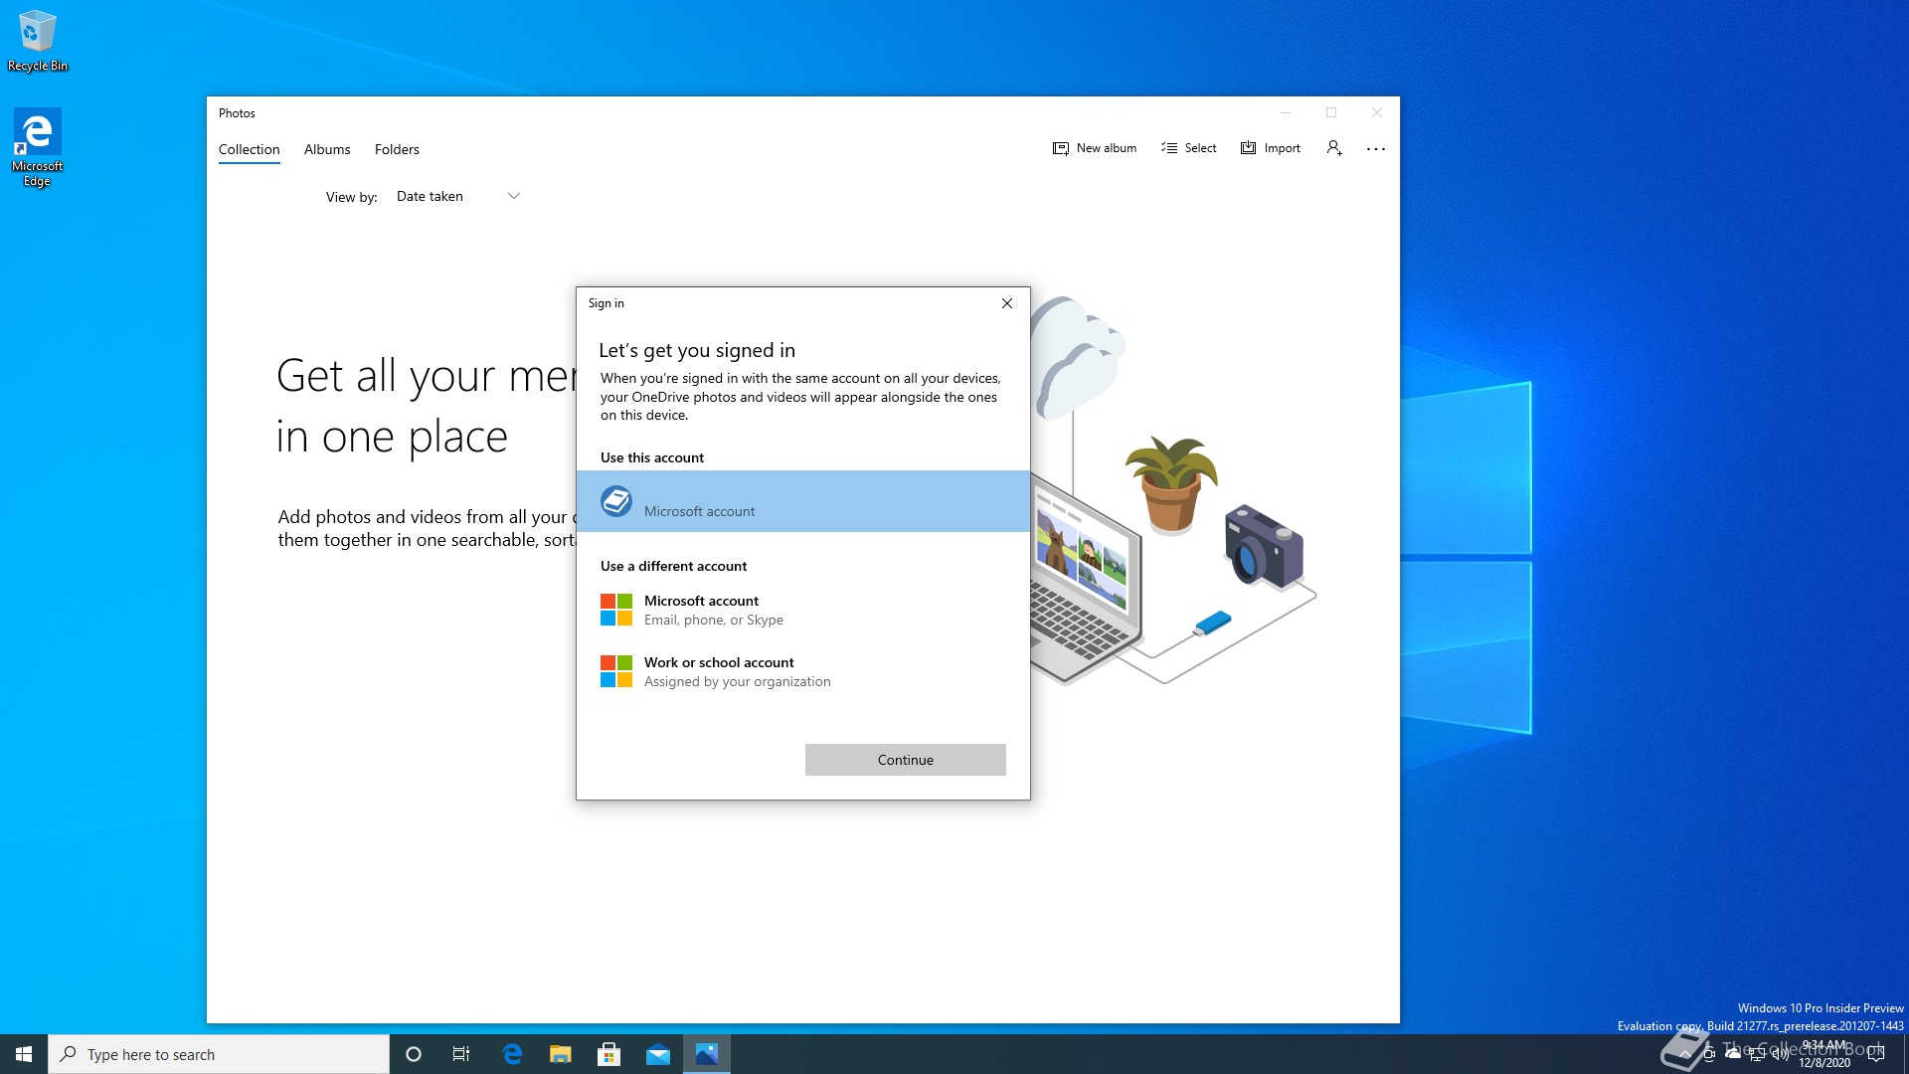
Task: Open the Photos See more ellipsis menu
Action: [1376, 148]
